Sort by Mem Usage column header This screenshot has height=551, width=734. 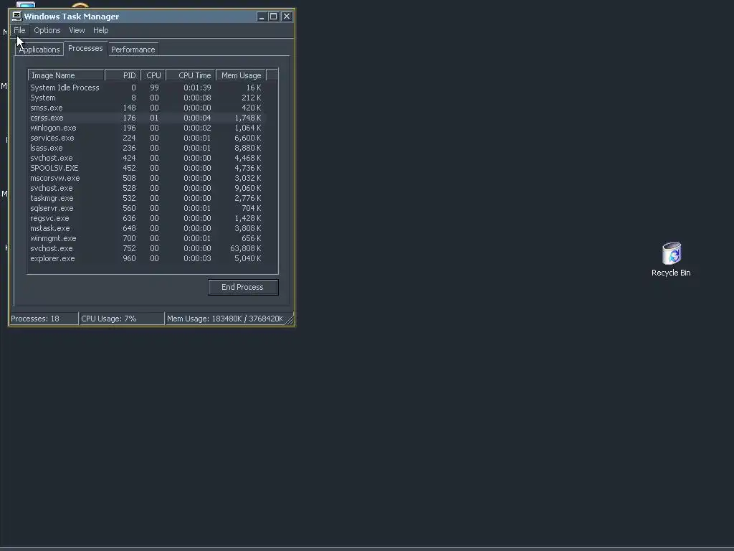tap(241, 75)
